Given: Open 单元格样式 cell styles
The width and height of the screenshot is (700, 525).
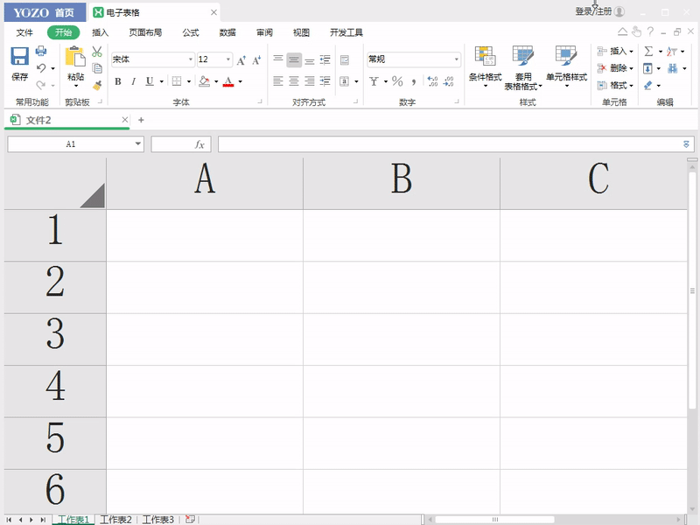Looking at the screenshot, I should pyautogui.click(x=566, y=66).
